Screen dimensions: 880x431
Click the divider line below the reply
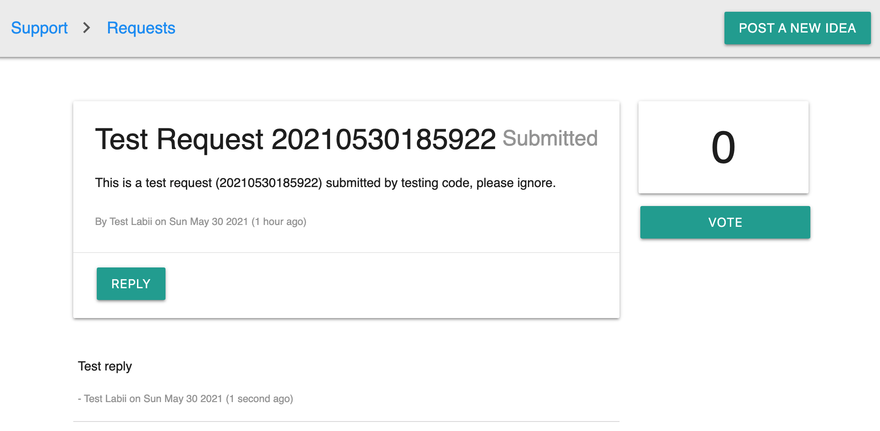coord(346,422)
